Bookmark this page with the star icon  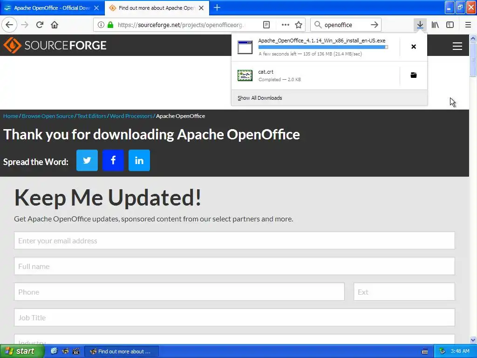click(299, 25)
